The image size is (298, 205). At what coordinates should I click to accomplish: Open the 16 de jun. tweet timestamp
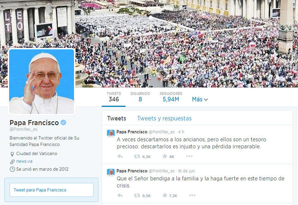(187, 171)
